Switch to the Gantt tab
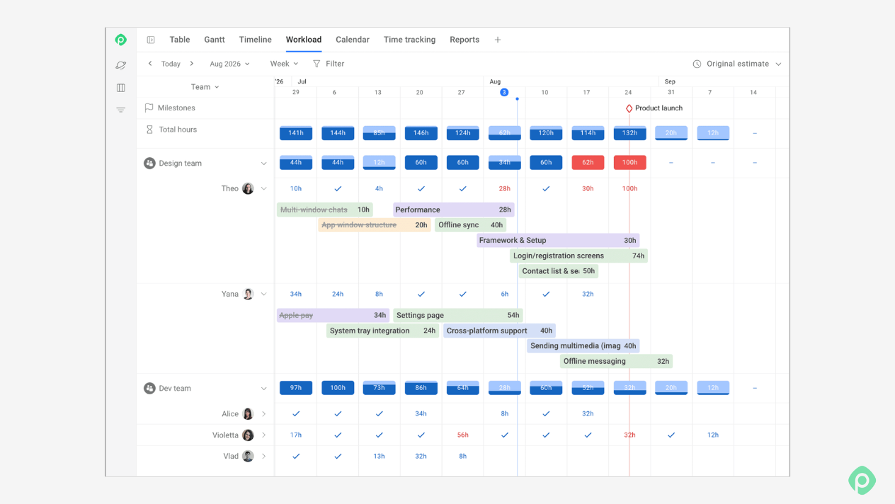 click(x=215, y=40)
